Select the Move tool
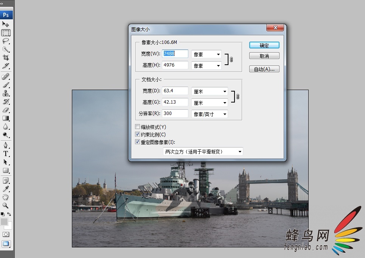 (x=6, y=25)
